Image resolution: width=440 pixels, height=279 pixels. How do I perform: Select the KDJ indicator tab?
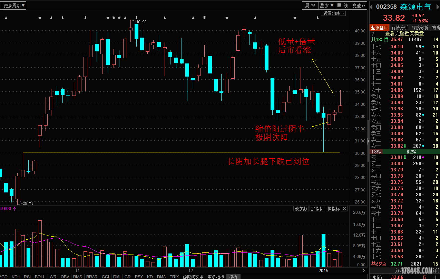tap(16, 277)
